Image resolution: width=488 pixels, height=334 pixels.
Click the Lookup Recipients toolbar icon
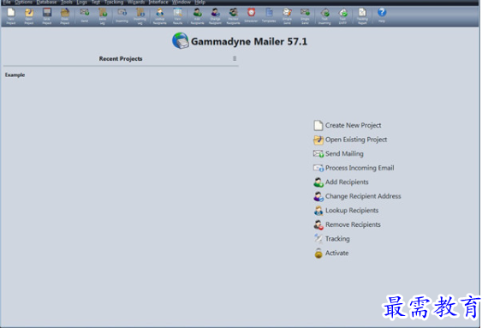[x=159, y=15]
